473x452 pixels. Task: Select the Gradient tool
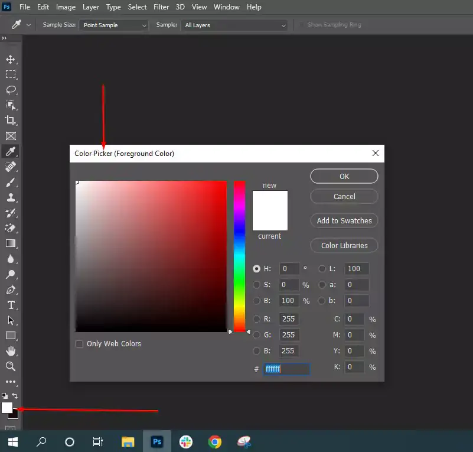click(11, 243)
